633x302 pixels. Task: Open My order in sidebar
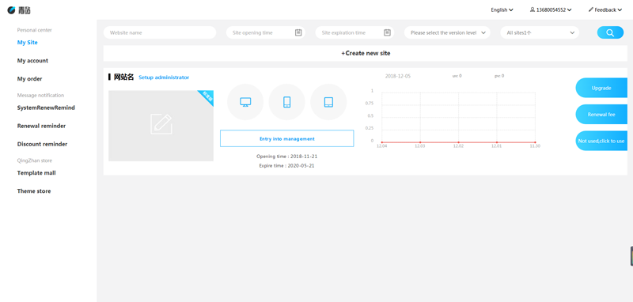[x=29, y=78]
